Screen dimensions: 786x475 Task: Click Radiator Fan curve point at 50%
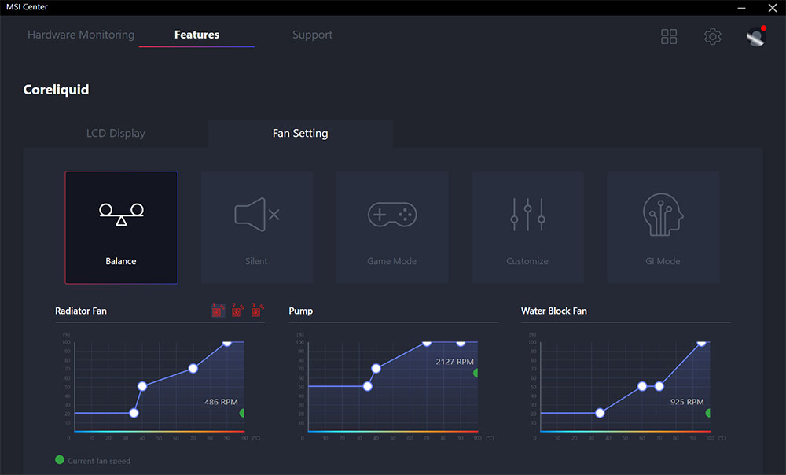(x=142, y=386)
